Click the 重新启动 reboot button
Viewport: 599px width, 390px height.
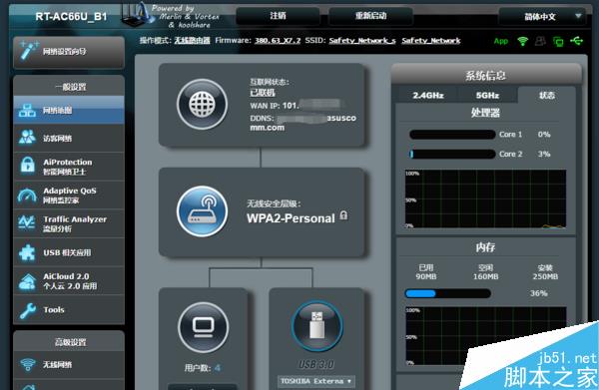pos(370,16)
